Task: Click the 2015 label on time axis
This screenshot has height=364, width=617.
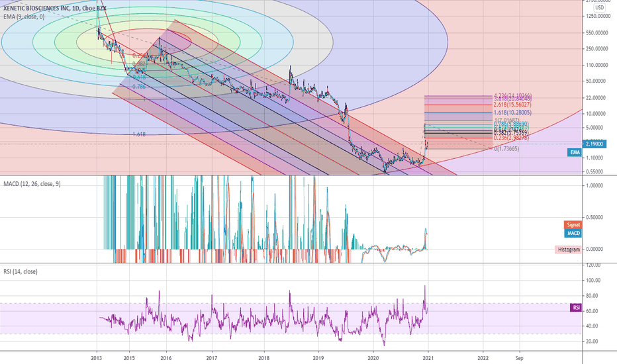Action: pyautogui.click(x=129, y=358)
